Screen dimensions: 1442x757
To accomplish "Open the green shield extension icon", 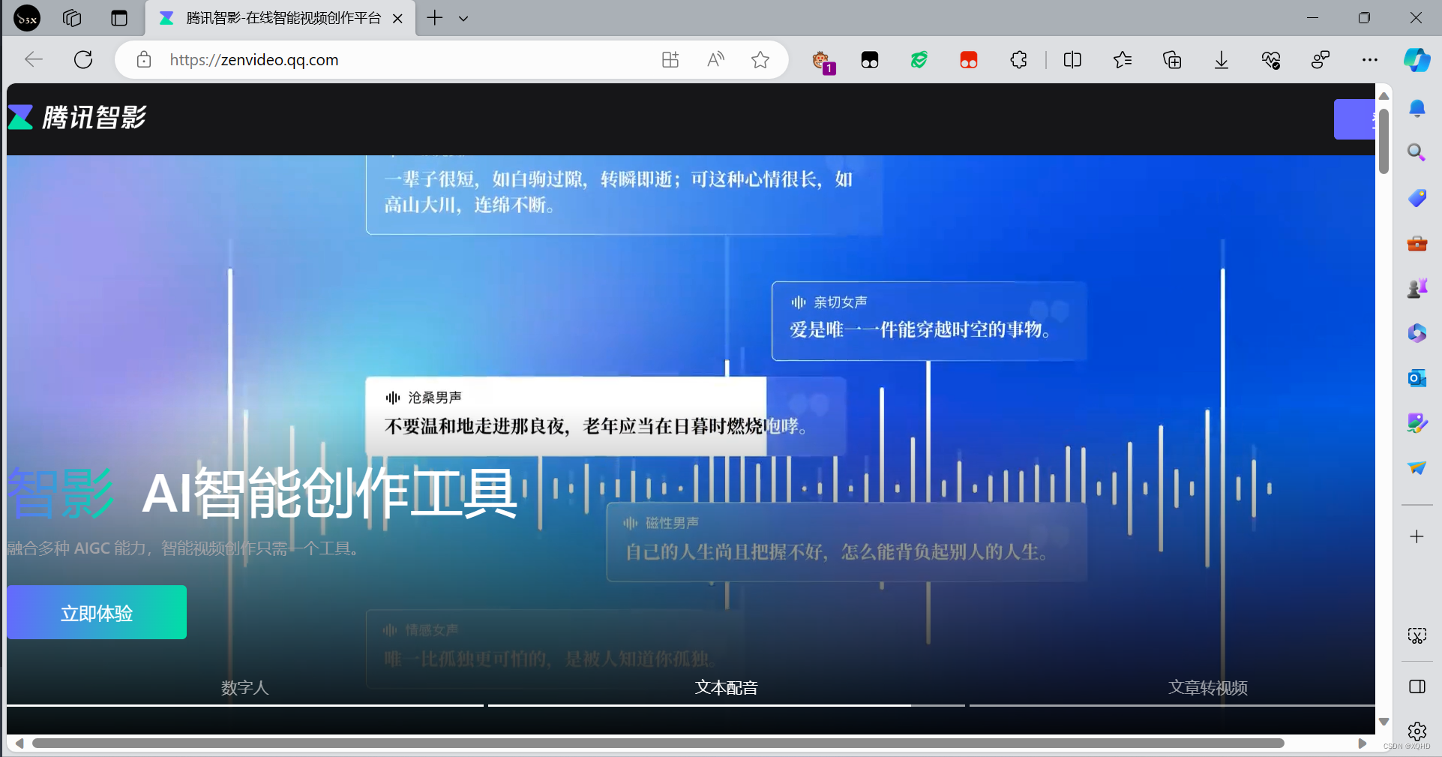I will click(919, 60).
